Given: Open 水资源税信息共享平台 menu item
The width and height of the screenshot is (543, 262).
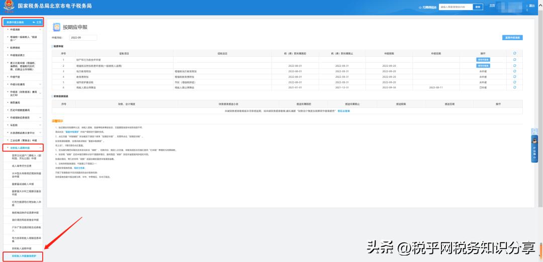Looking at the screenshot, I should click(x=23, y=133).
